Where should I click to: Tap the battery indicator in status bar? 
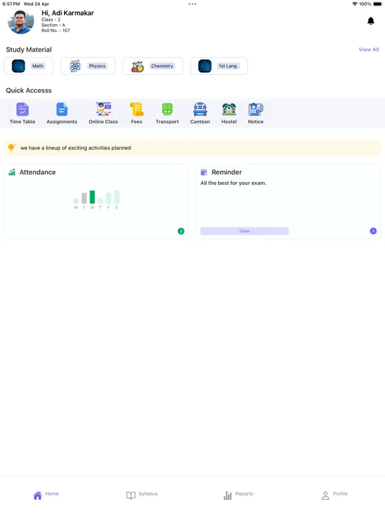tap(378, 4)
